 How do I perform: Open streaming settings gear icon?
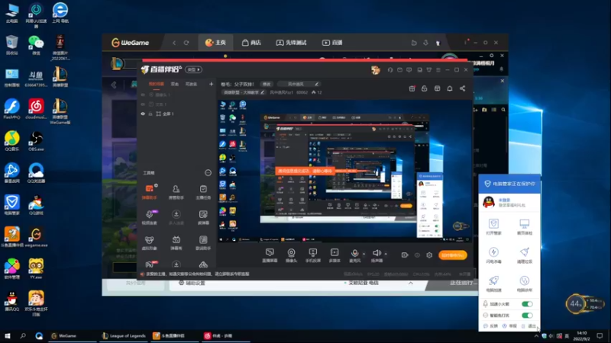click(x=429, y=255)
